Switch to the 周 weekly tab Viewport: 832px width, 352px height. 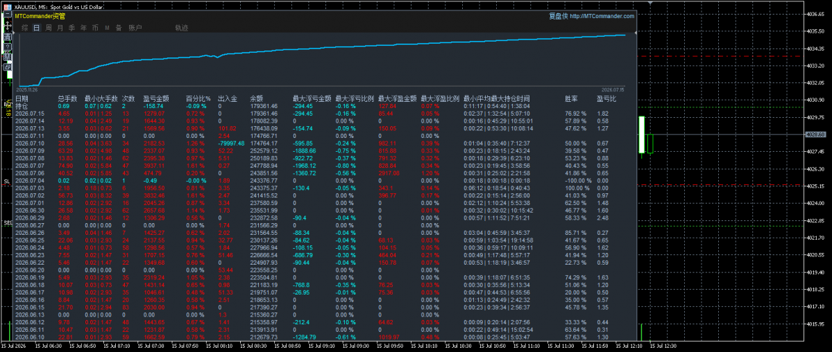tap(49, 28)
